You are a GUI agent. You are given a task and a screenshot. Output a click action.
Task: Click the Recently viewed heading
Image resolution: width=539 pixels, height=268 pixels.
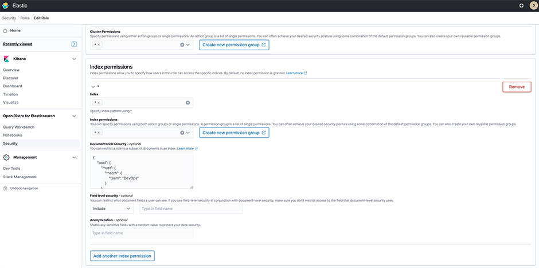point(18,44)
